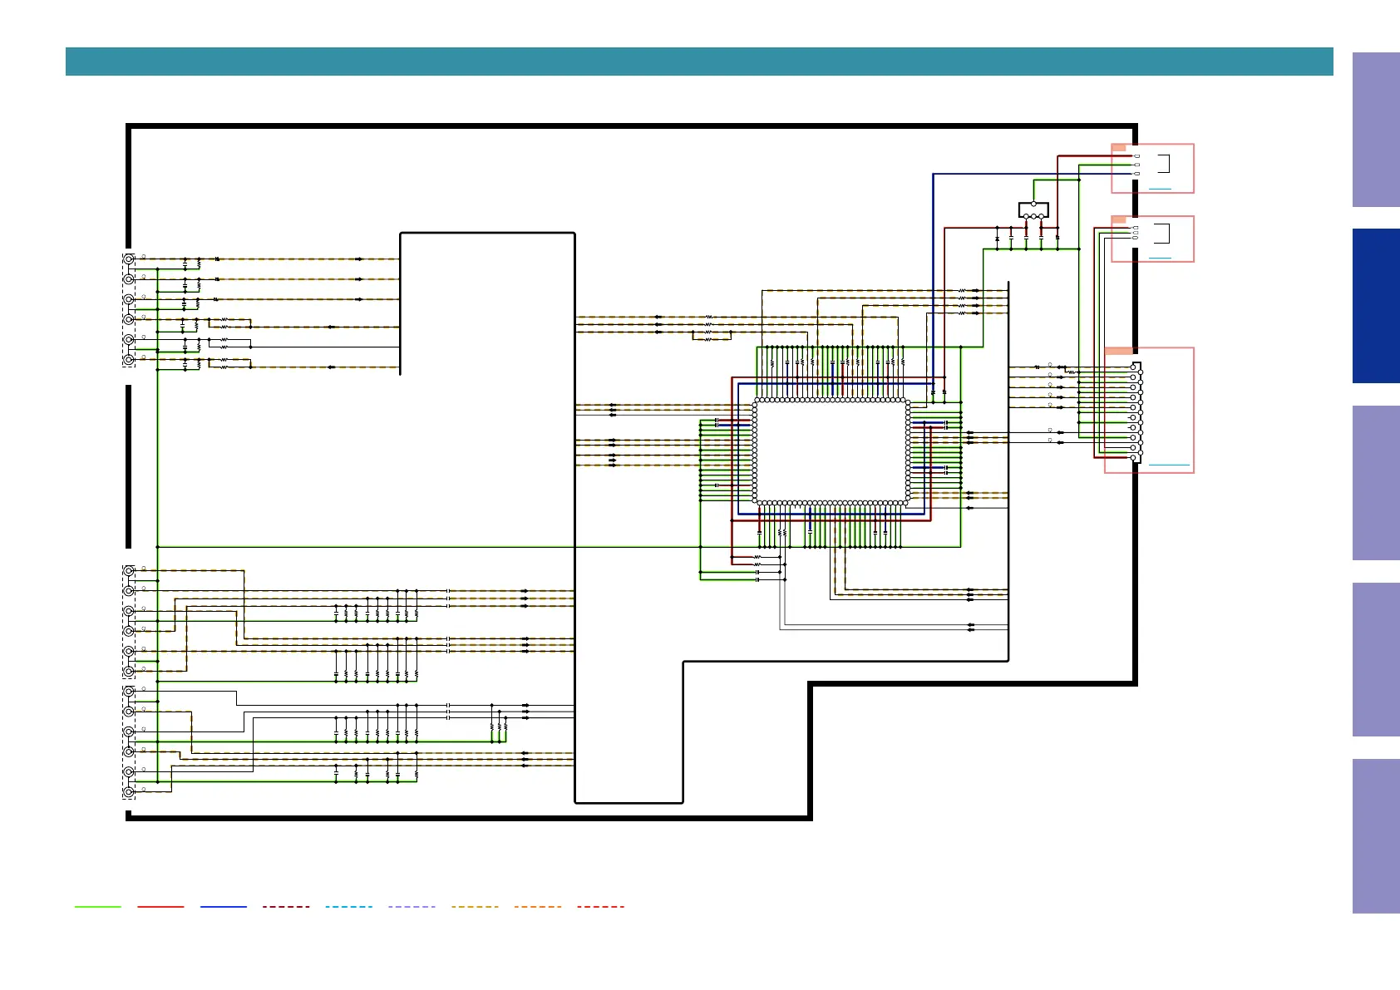This screenshot has height=990, width=1400.
Task: Click the solid blue legend line
Action: pos(224,907)
